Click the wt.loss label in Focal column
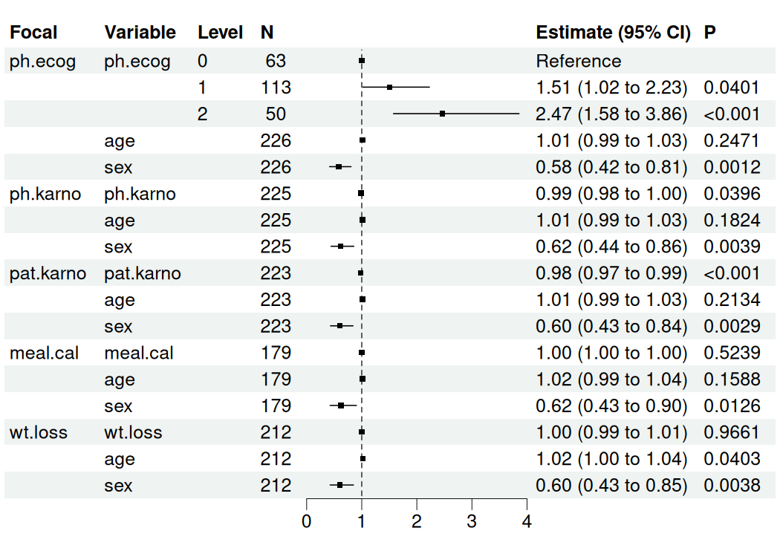 pyautogui.click(x=39, y=432)
